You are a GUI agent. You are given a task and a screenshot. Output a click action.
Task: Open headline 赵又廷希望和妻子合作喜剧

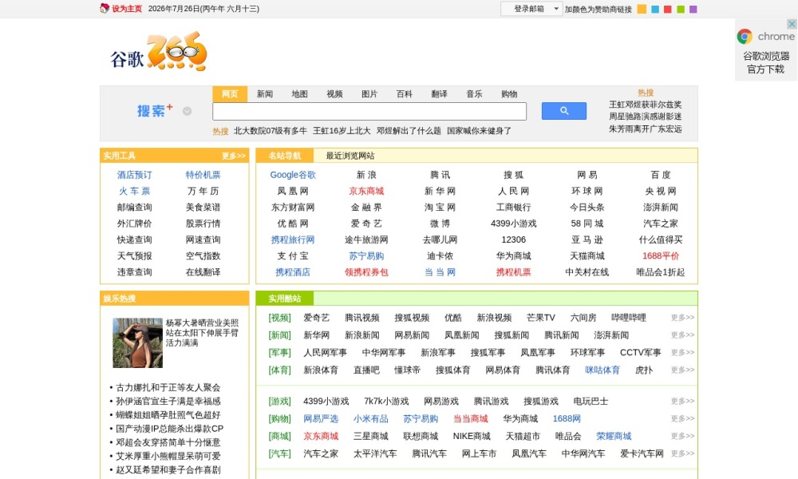[168, 470]
